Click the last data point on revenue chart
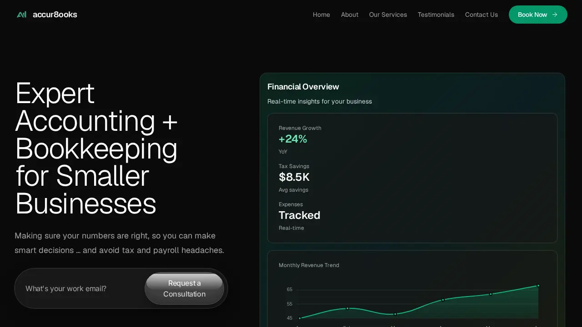 (x=538, y=286)
